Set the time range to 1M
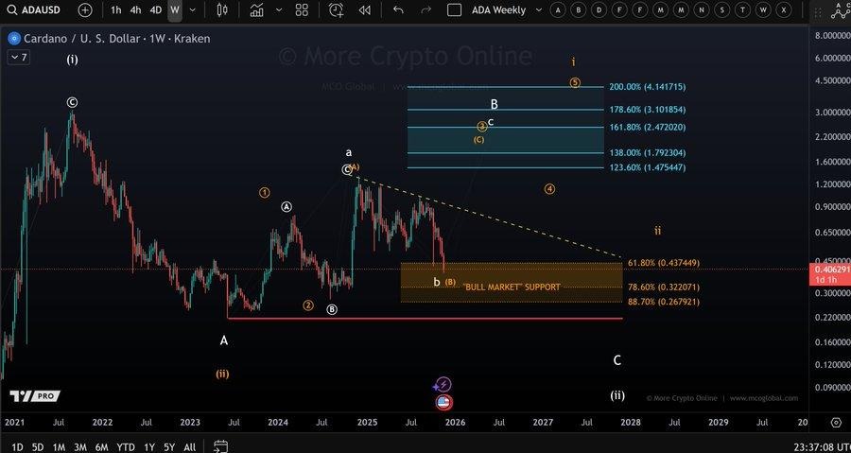 click(x=60, y=447)
